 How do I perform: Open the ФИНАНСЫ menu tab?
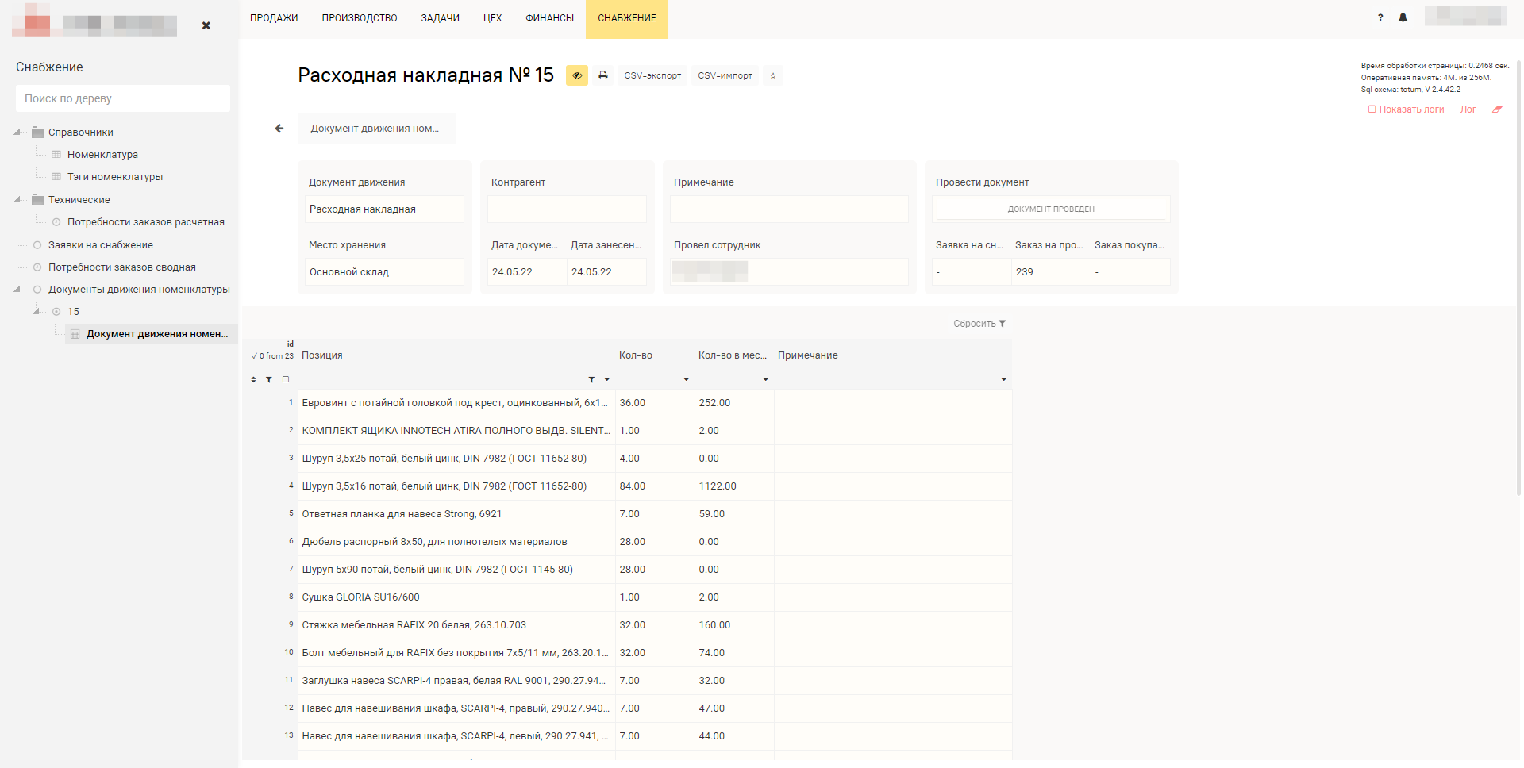coord(549,18)
